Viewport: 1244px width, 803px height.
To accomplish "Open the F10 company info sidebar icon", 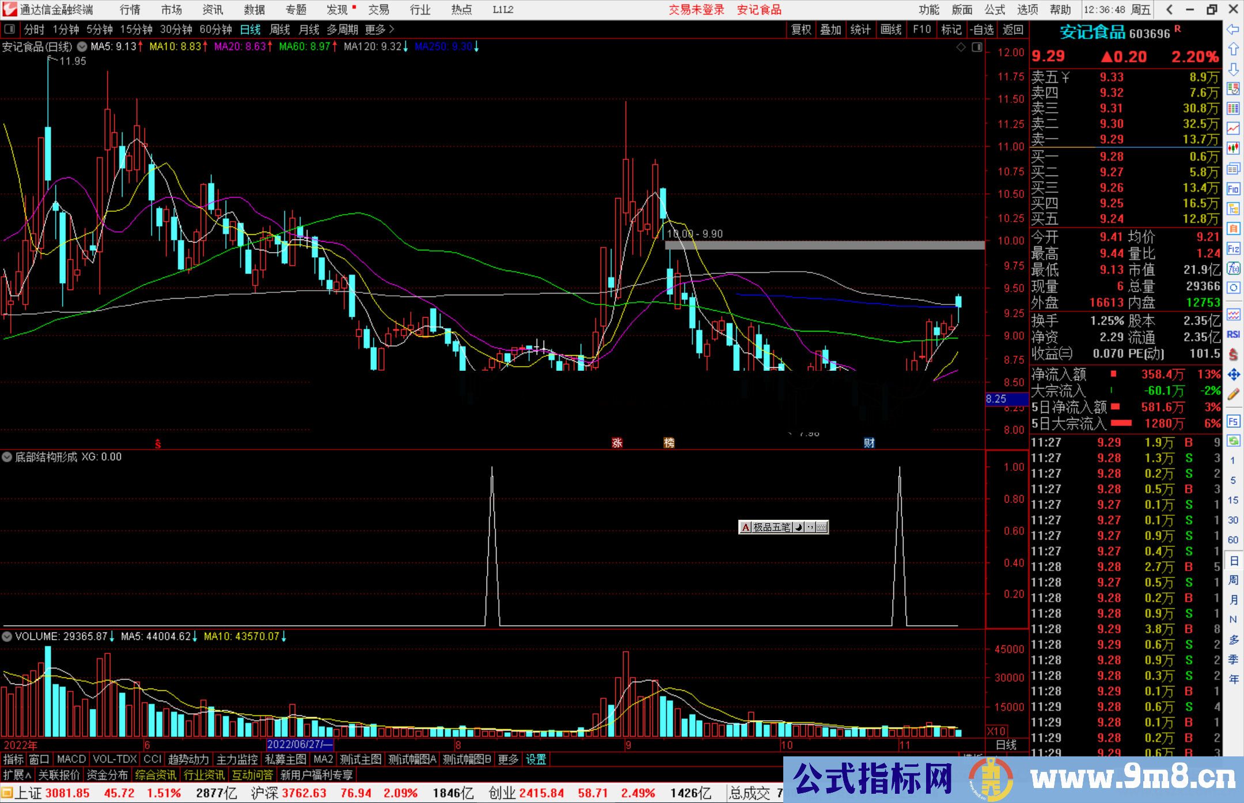I will (1233, 189).
